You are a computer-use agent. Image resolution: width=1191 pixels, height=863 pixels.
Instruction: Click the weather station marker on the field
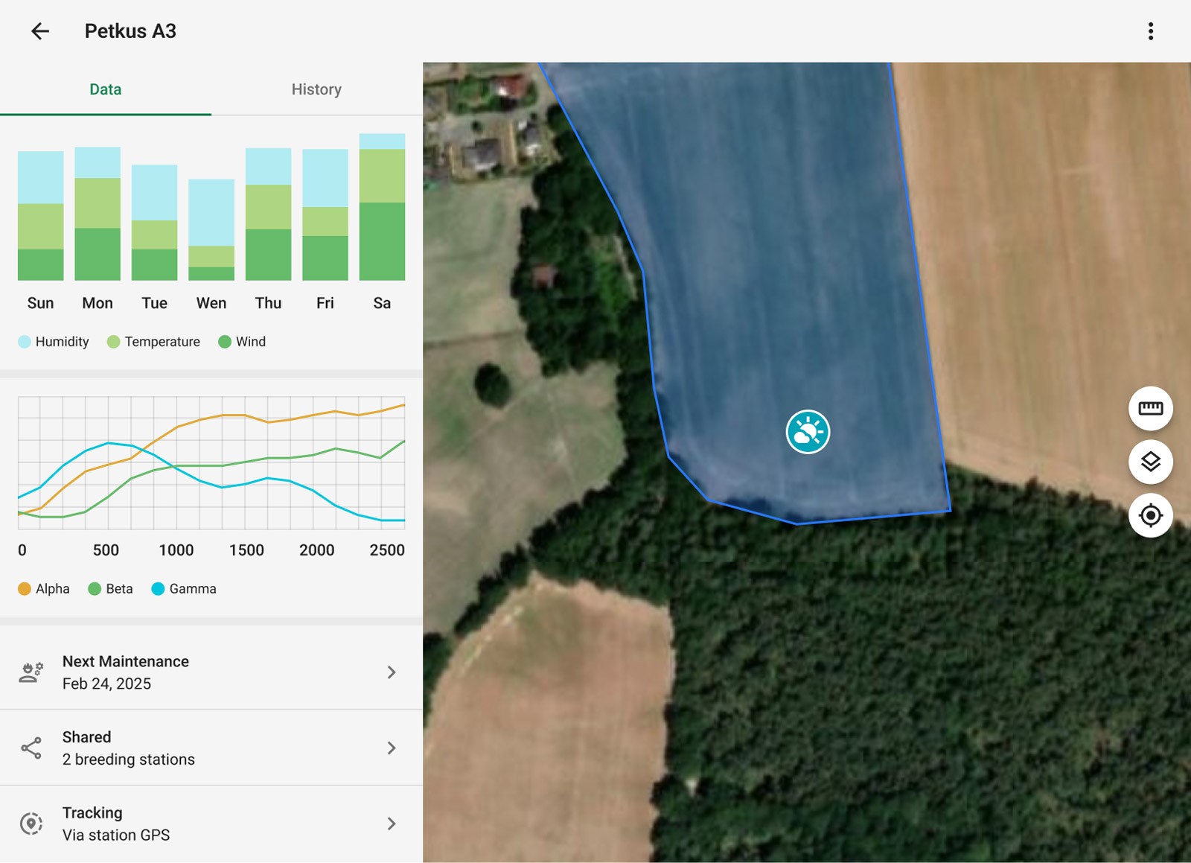coord(808,432)
